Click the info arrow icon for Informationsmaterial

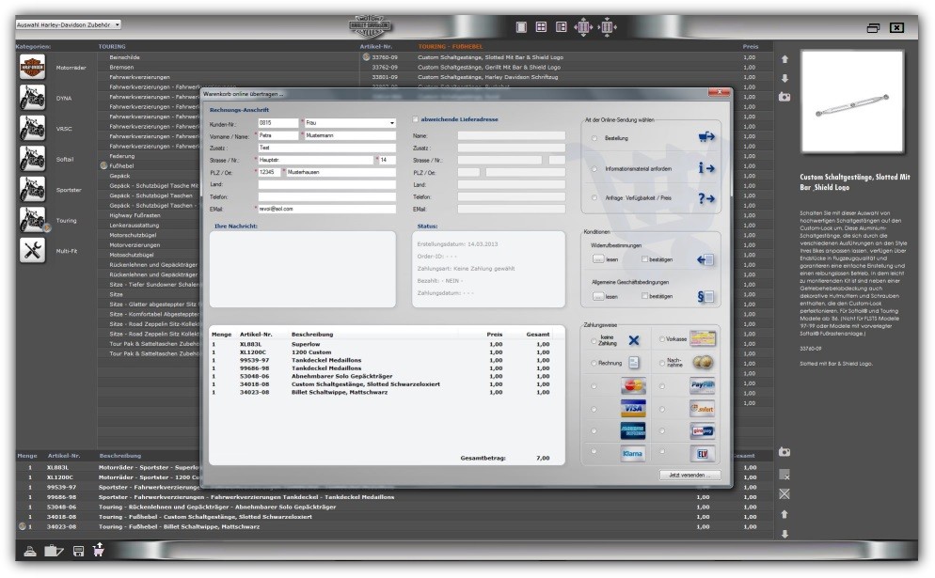[706, 168]
